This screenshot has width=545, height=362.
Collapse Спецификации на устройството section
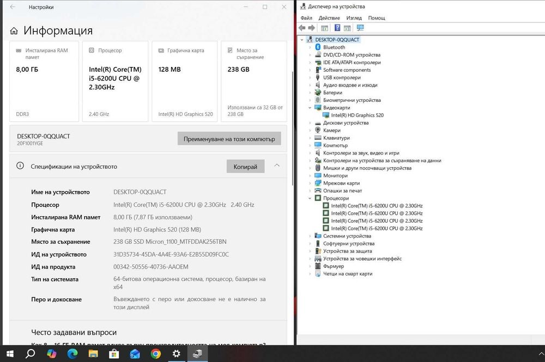click(277, 165)
